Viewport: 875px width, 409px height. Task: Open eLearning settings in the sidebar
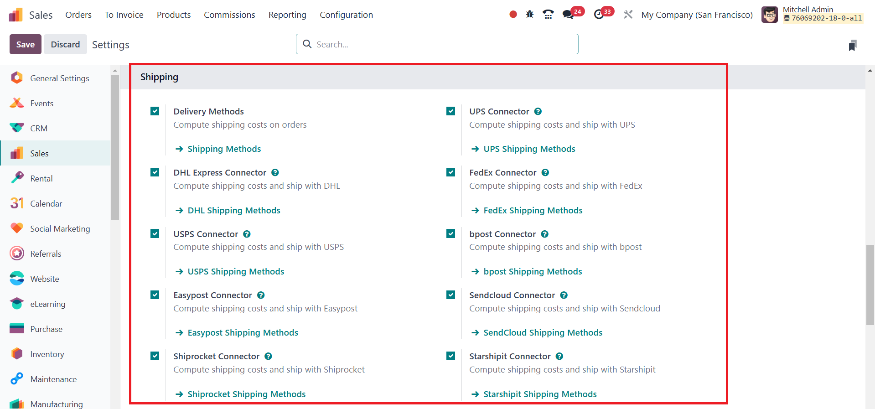pyautogui.click(x=55, y=304)
